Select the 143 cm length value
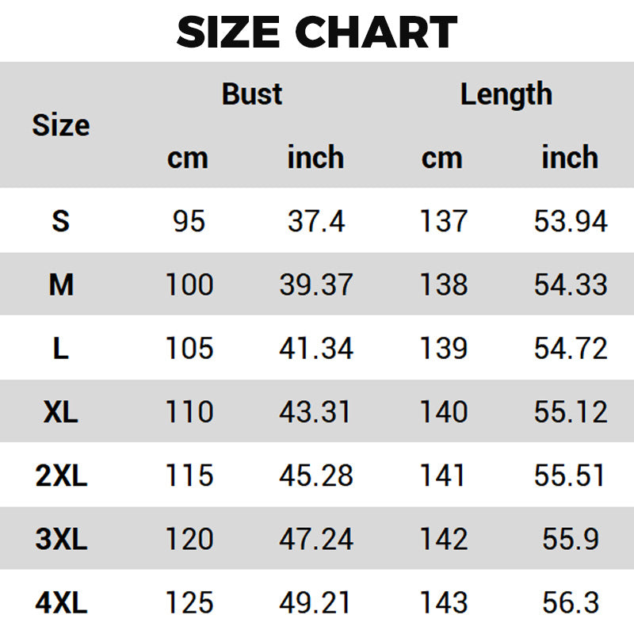Screen dimensions: 634x634 [443, 603]
